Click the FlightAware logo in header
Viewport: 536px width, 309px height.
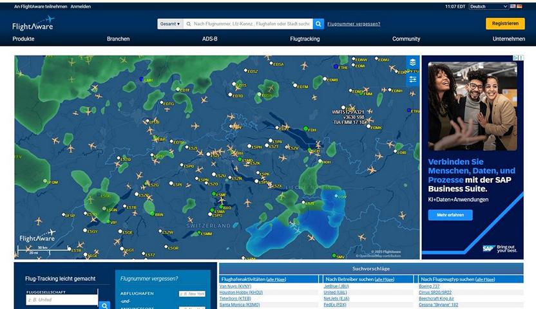(33, 24)
